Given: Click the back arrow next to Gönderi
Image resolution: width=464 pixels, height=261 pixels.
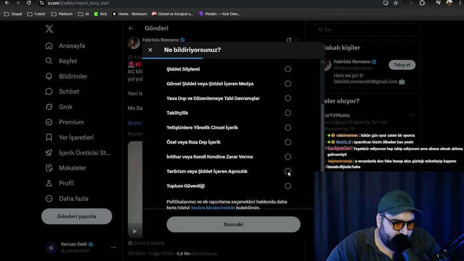Looking at the screenshot, I should point(131,28).
